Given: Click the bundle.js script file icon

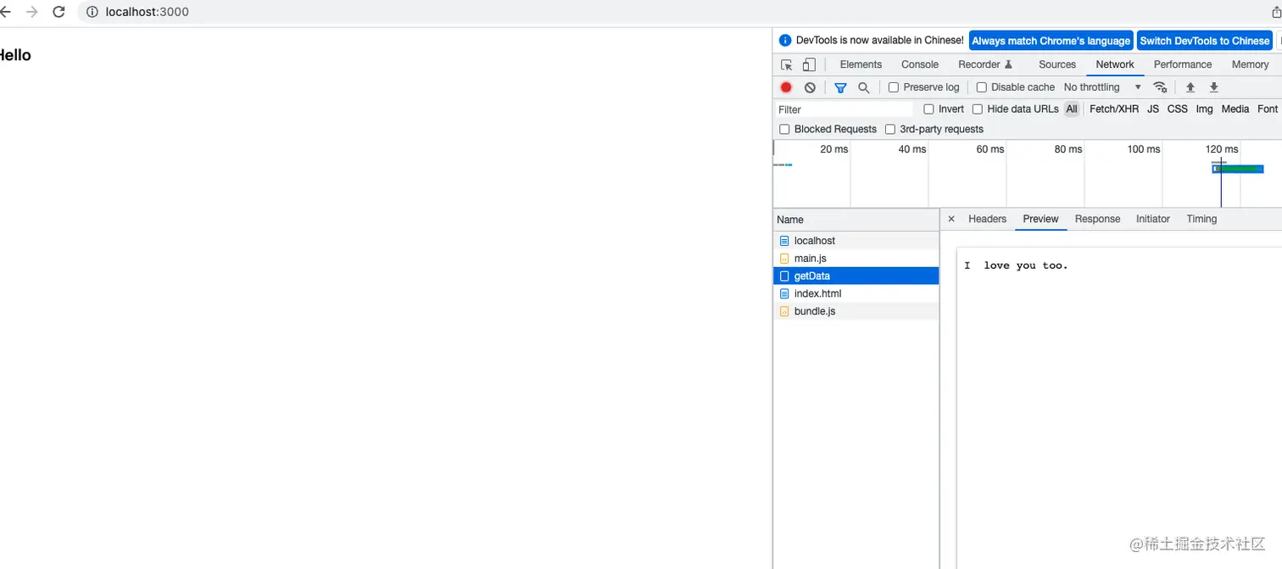Looking at the screenshot, I should (x=784, y=312).
